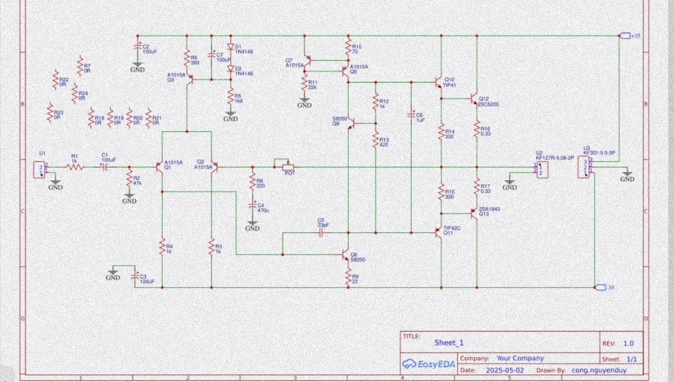This screenshot has height=382, width=674.
Task: Click resistor R14 330
Action: pos(441,132)
